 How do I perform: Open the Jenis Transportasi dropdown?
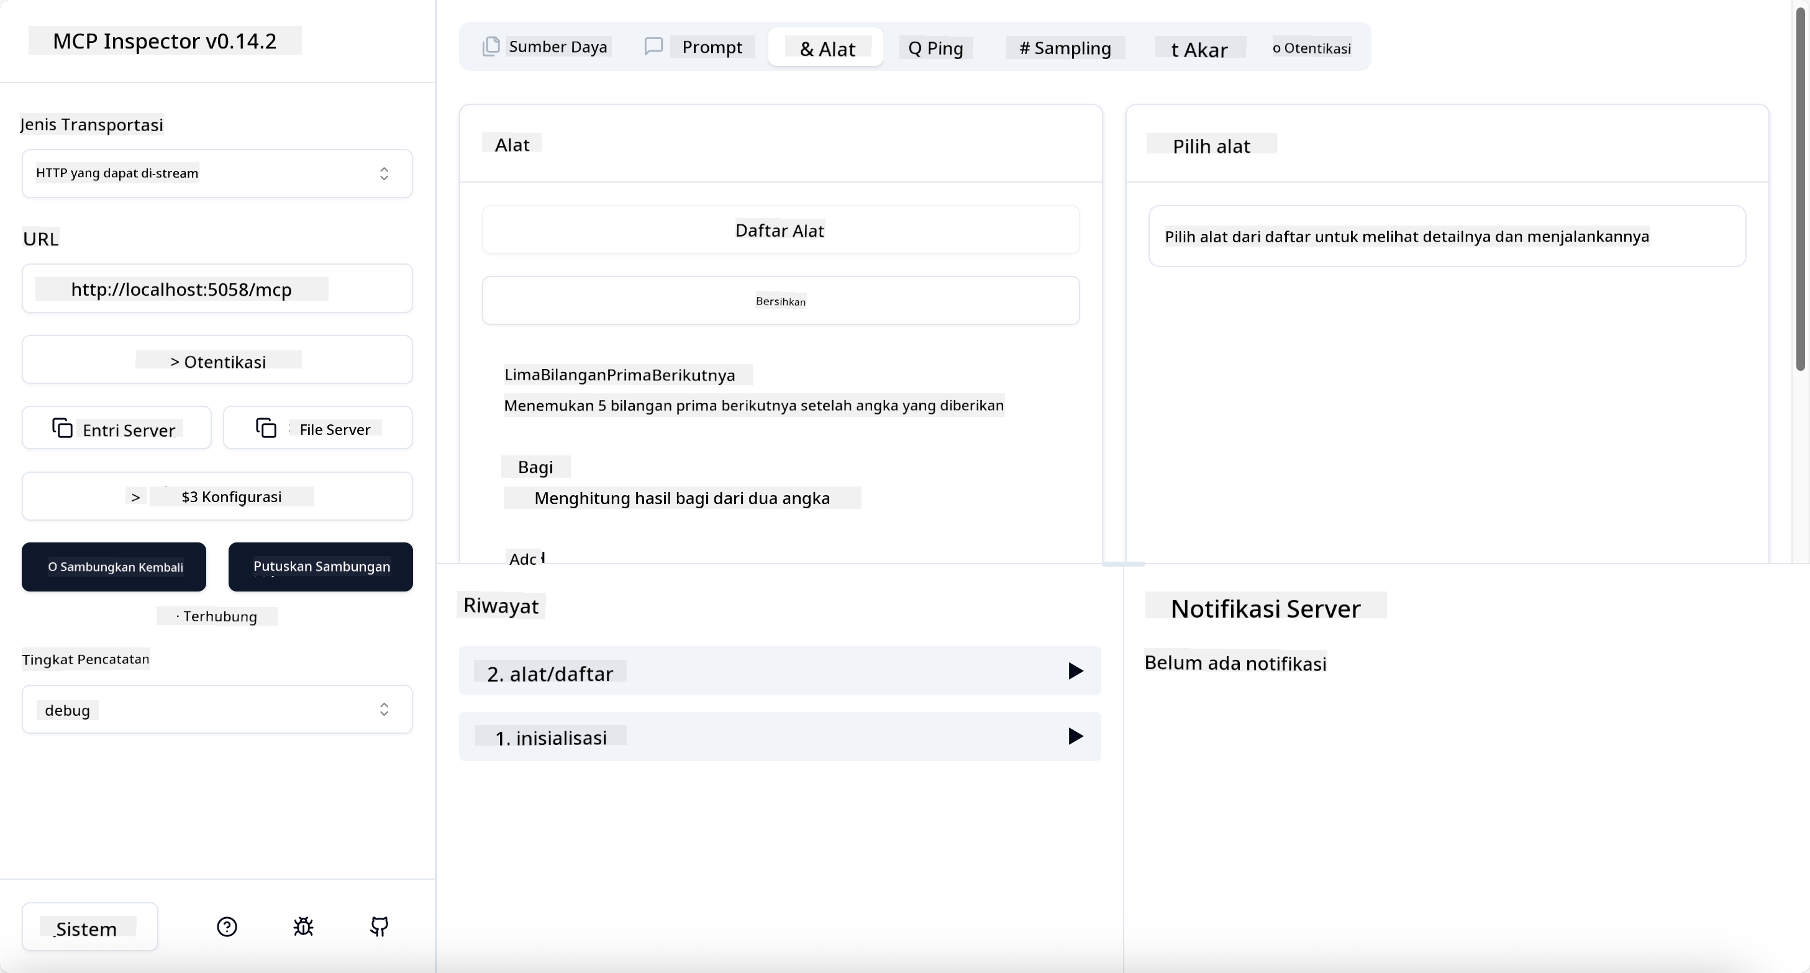tap(216, 173)
